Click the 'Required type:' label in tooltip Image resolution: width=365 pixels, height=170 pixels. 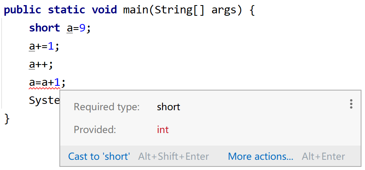(106, 107)
